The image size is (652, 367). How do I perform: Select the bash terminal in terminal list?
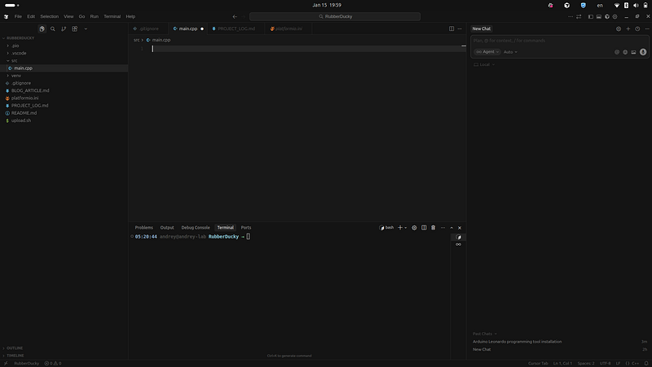(x=458, y=237)
